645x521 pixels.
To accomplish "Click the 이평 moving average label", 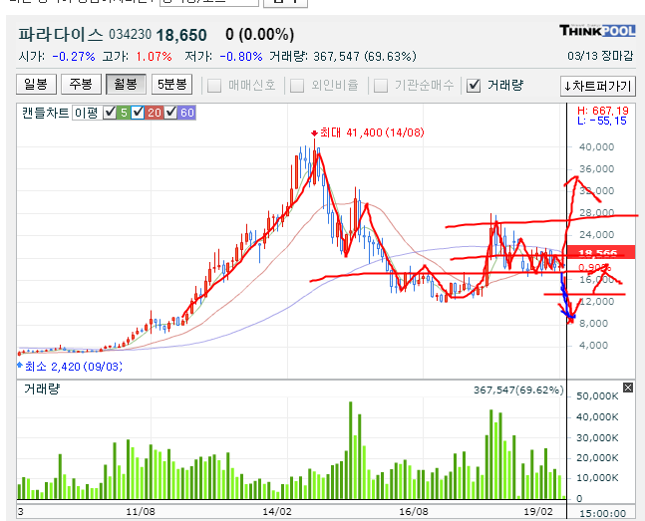I will [87, 113].
